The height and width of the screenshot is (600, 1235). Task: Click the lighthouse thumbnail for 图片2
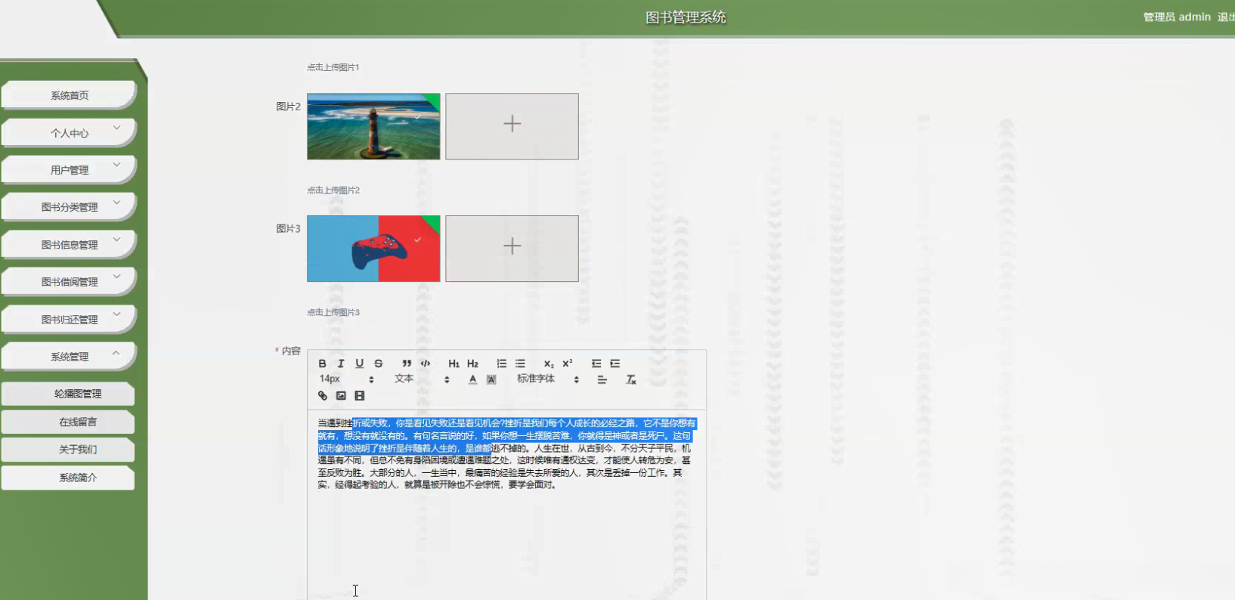tap(373, 126)
